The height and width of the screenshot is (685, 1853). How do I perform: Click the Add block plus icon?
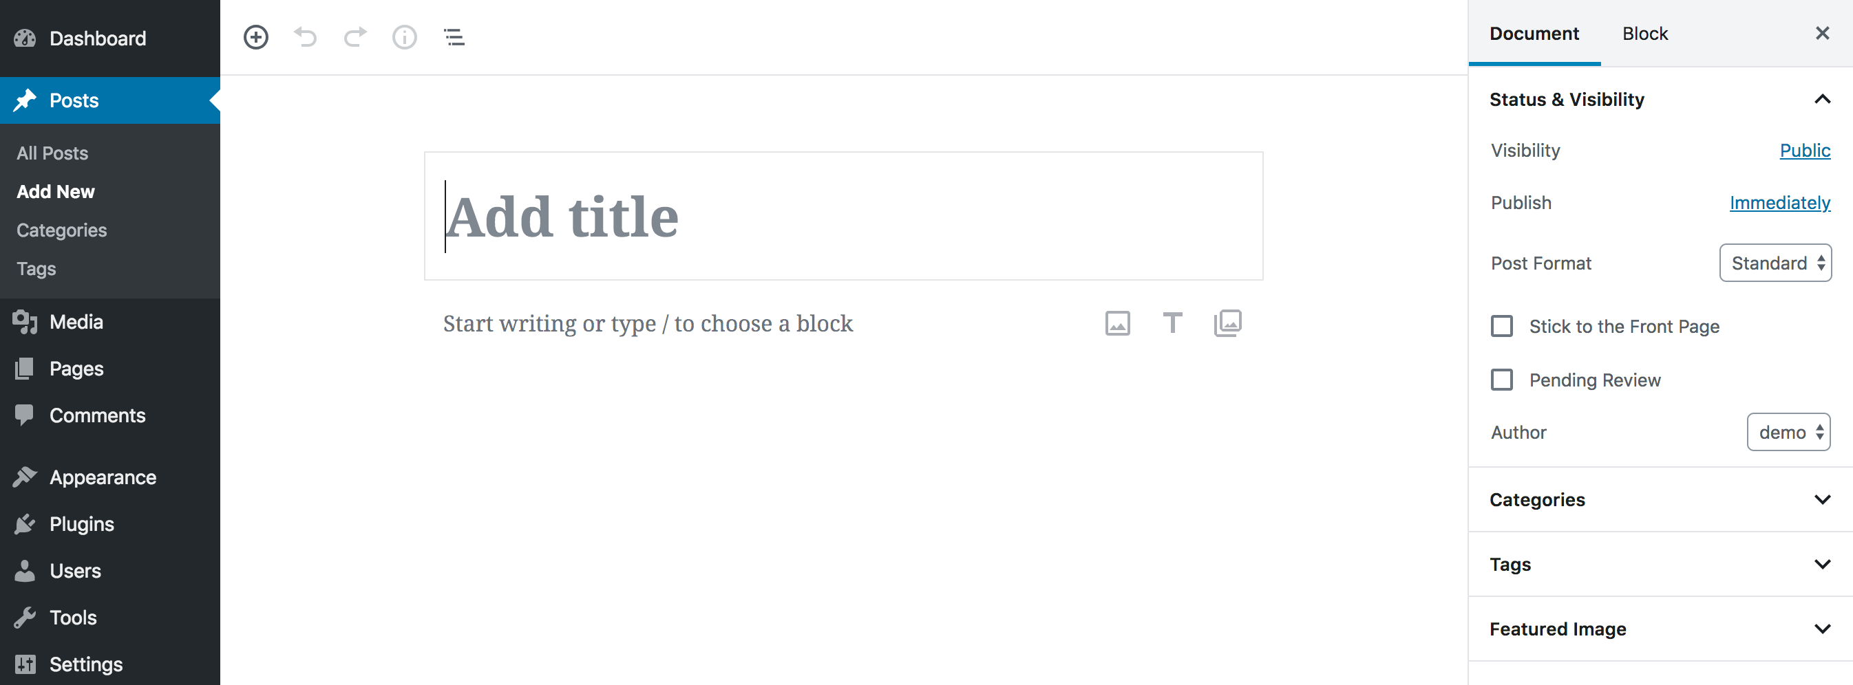point(255,36)
